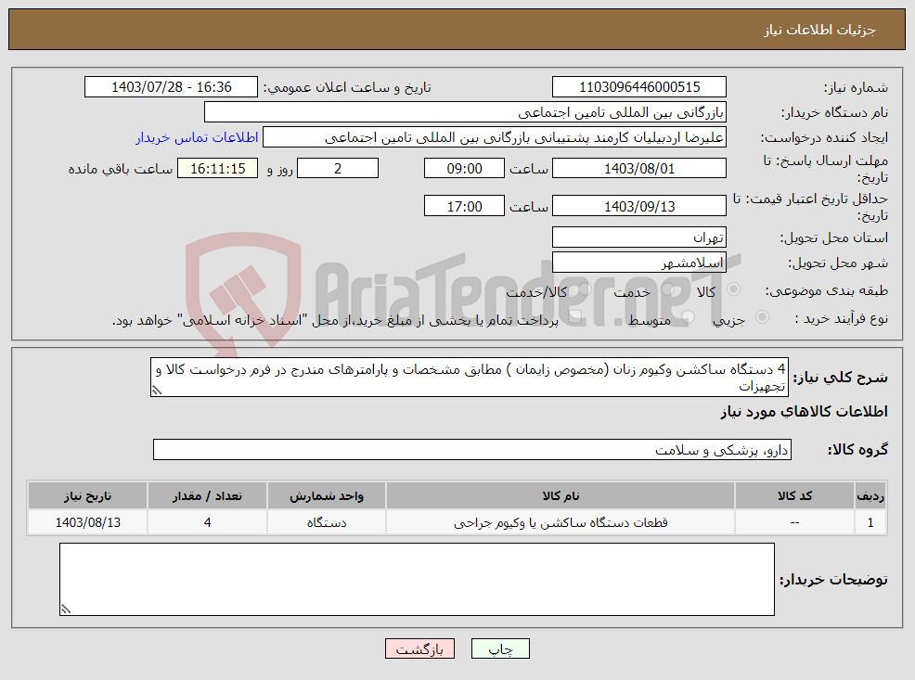915x680 pixels.
Task: Click the delivery province field تهران
Action: coord(639,237)
